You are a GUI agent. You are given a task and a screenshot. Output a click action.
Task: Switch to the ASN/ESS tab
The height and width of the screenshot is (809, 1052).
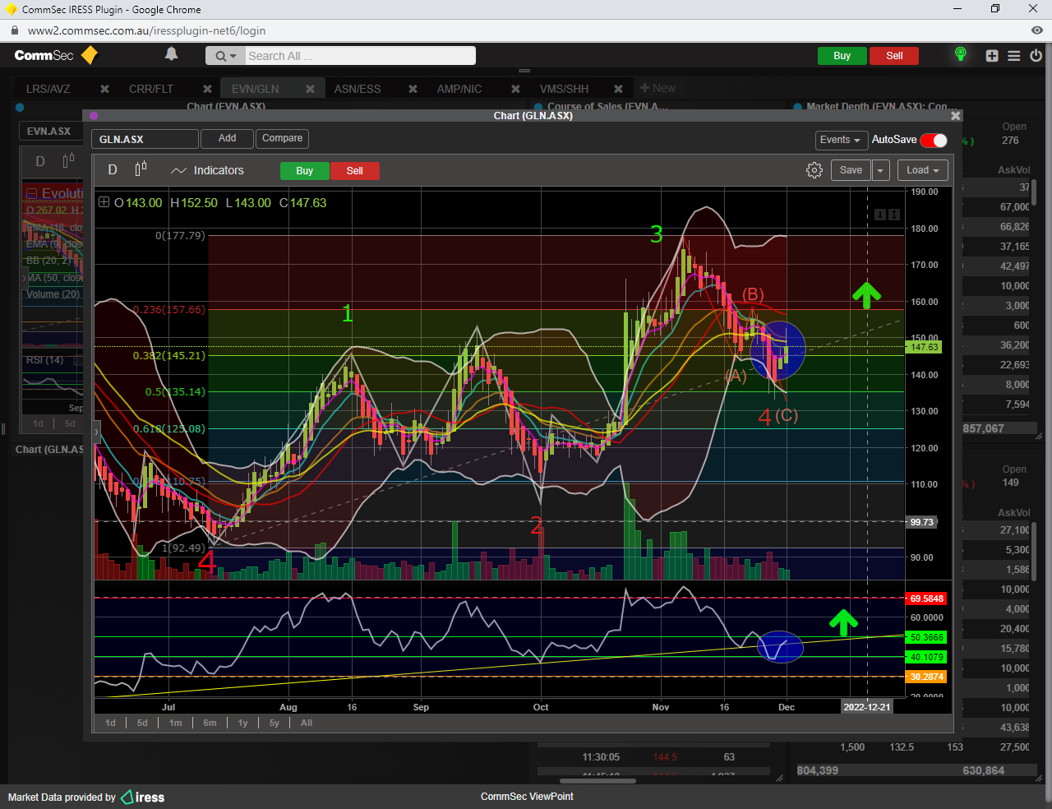(358, 89)
